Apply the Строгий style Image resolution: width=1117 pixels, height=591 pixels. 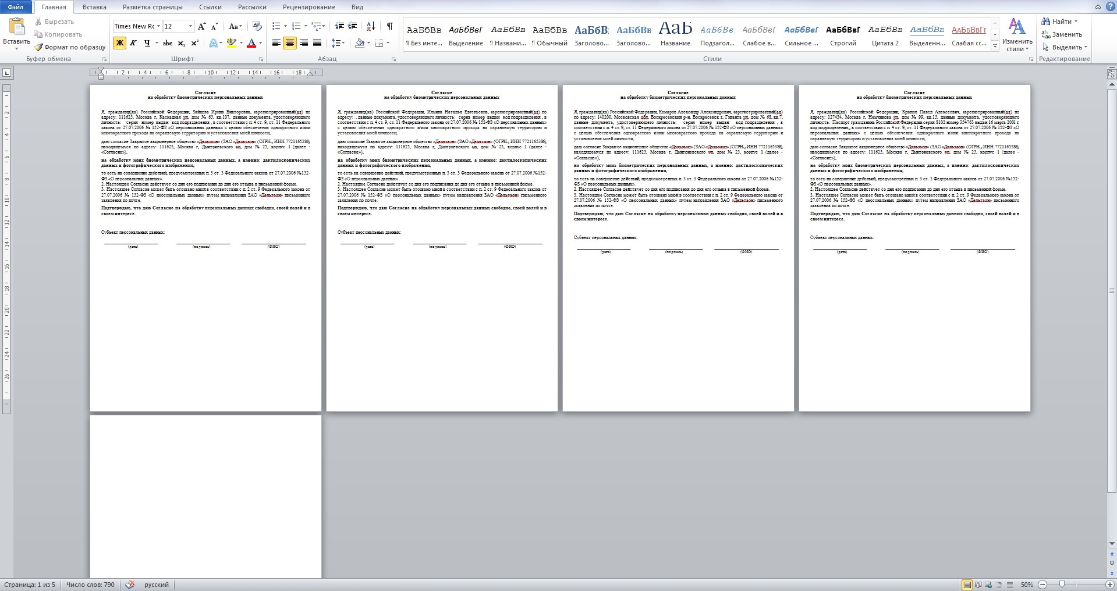tap(843, 35)
